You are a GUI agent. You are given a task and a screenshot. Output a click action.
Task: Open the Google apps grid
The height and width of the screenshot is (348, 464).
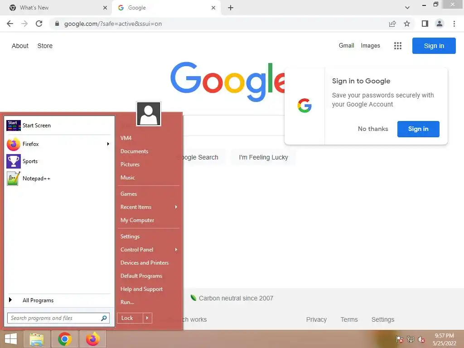pos(398,46)
